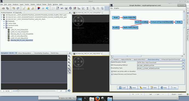Click the Navigation zoom slider handle

coord(18,91)
